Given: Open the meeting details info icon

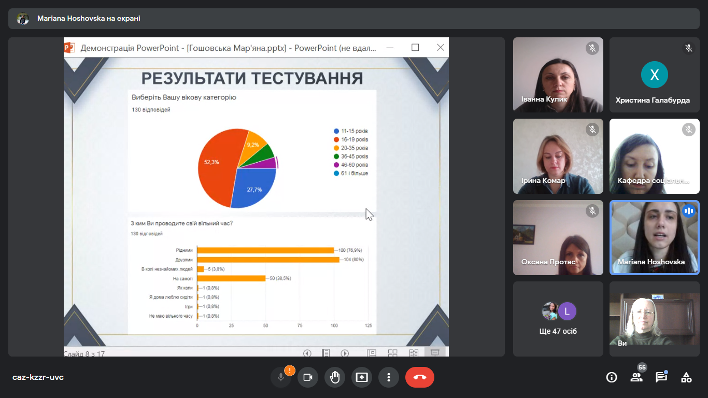Looking at the screenshot, I should coord(612,377).
